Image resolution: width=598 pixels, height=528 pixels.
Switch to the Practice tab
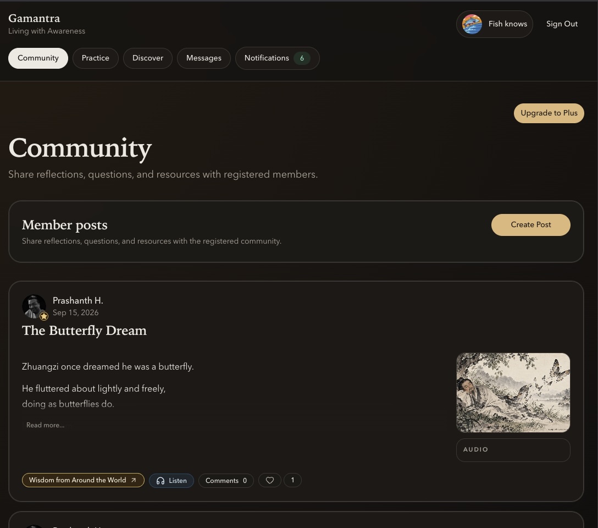coord(95,58)
